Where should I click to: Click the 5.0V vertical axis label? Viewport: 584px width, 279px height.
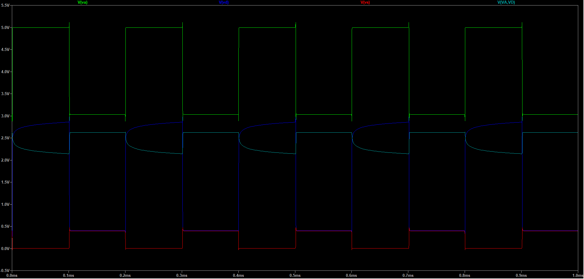coord(5,27)
